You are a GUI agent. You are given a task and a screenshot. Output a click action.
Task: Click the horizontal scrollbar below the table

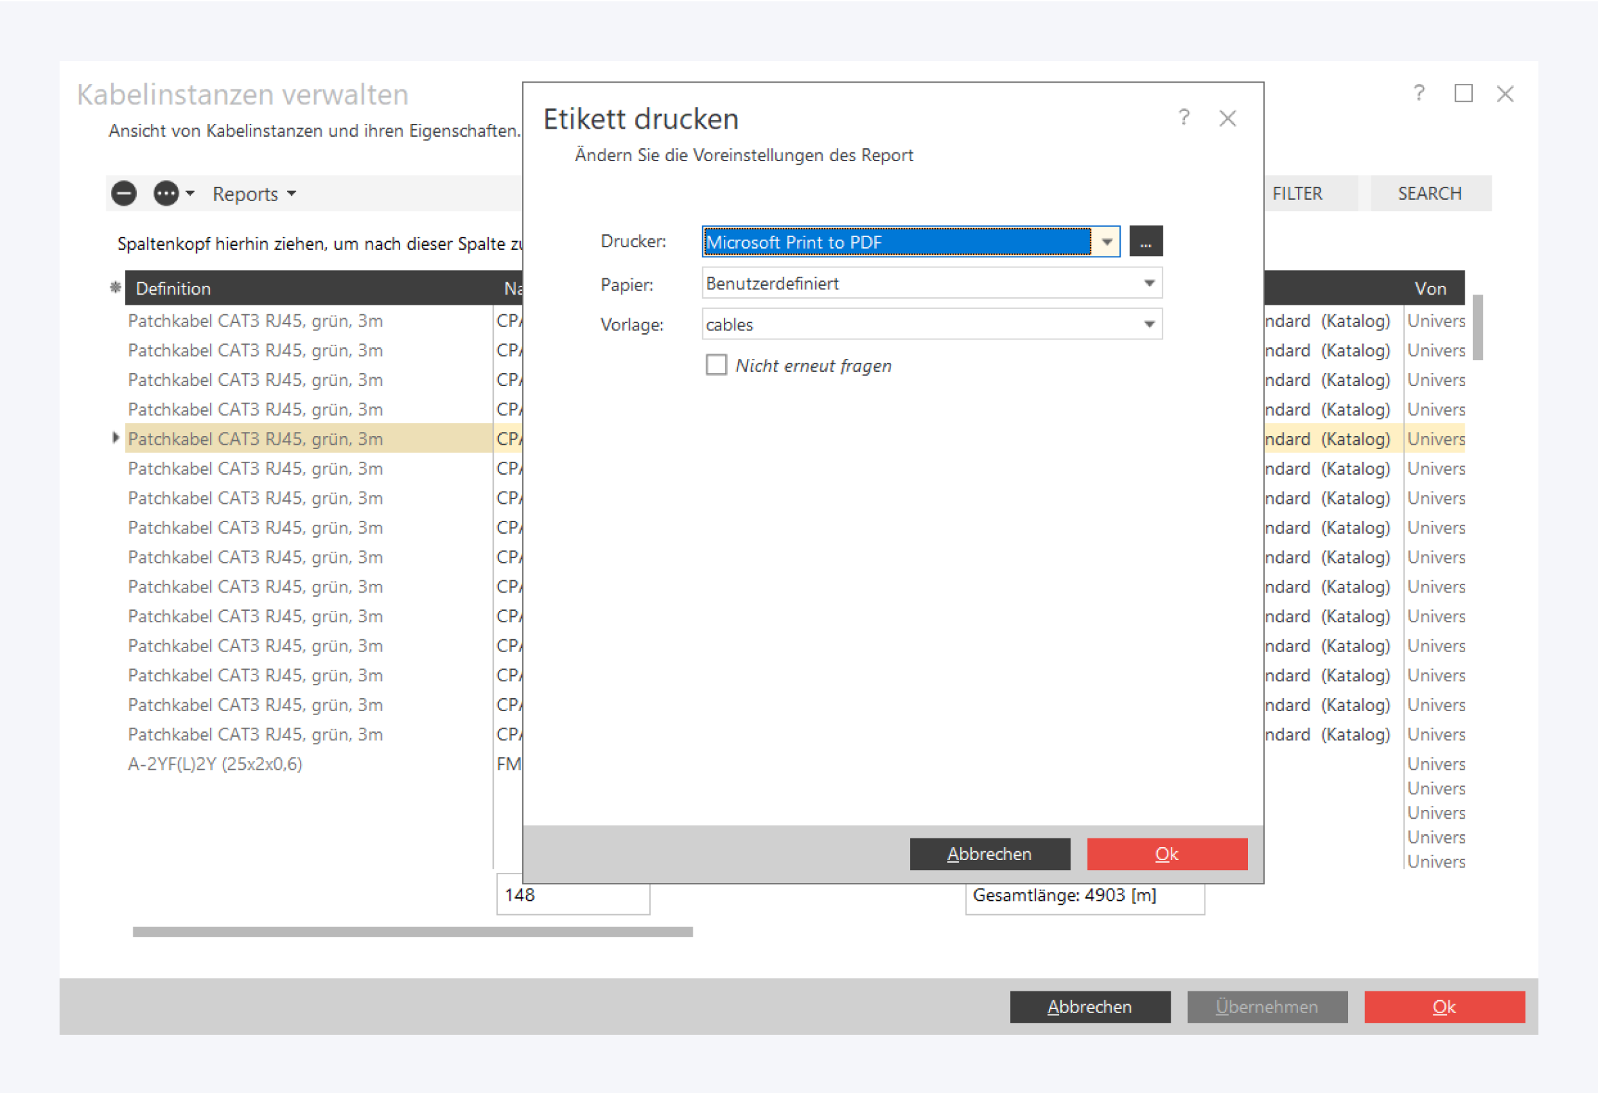[x=412, y=932]
